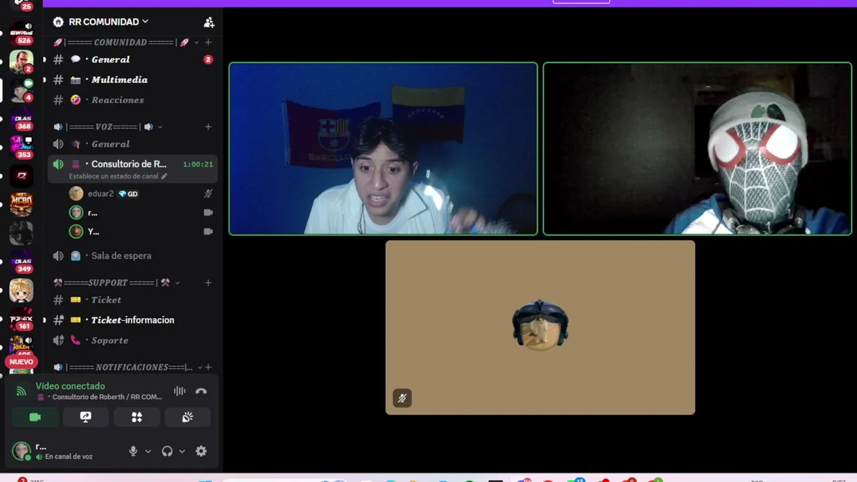Click the 1:00:21 call timer
This screenshot has width=857, height=482.
(x=198, y=164)
